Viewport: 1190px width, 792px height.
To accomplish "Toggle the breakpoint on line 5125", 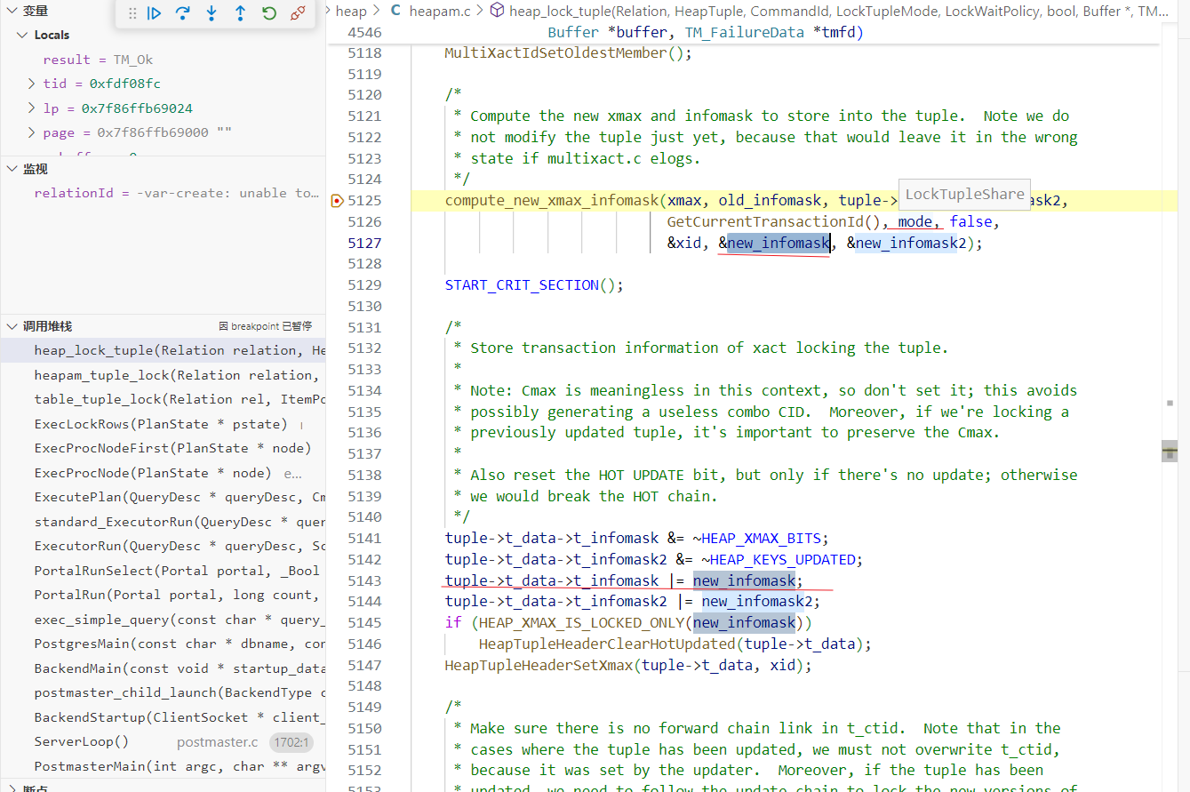I will [x=337, y=201].
